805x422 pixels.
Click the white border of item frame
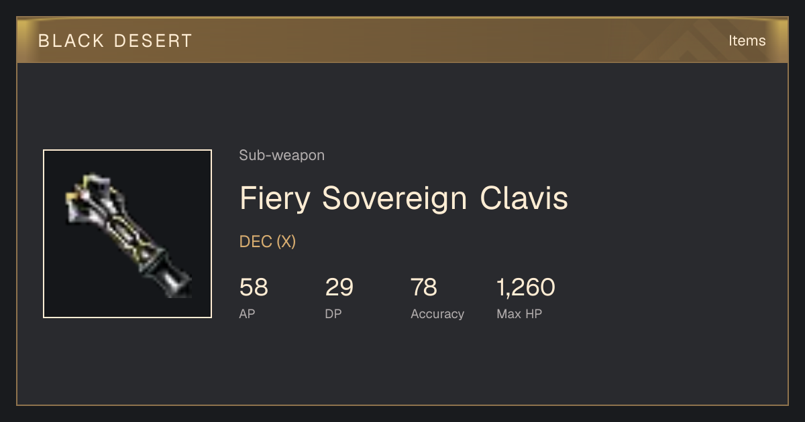(x=127, y=150)
